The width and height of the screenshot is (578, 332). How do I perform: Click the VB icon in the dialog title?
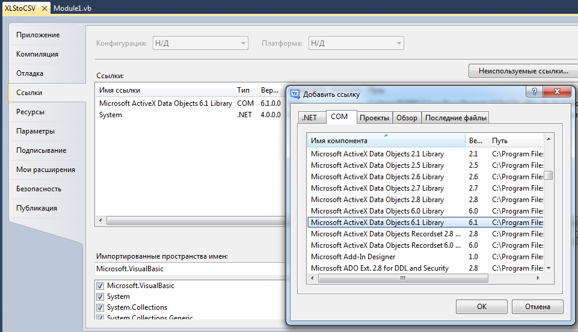click(x=295, y=94)
